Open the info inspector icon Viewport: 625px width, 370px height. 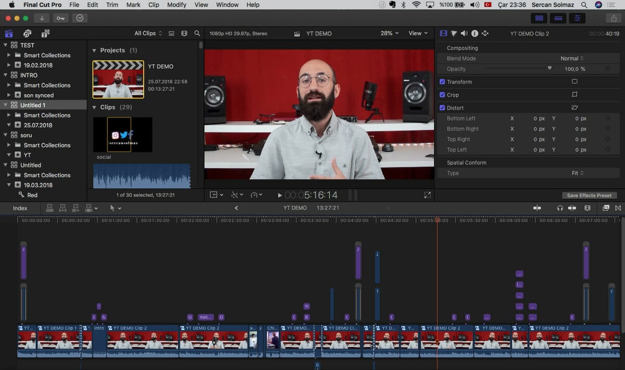(474, 33)
